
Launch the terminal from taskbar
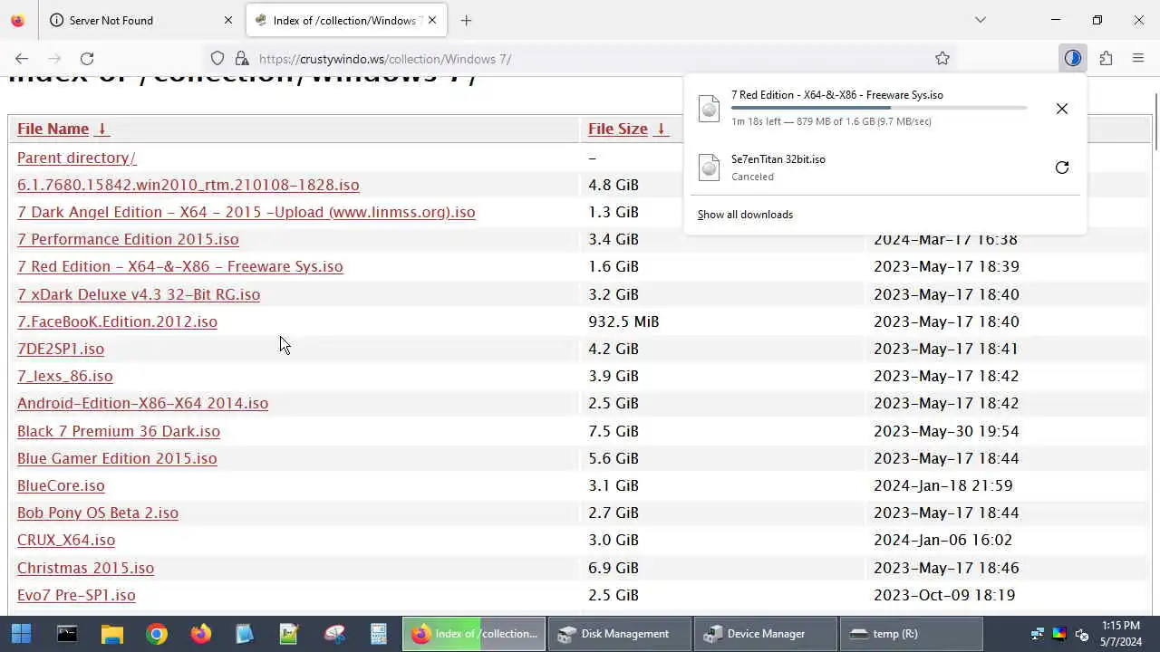pos(67,634)
